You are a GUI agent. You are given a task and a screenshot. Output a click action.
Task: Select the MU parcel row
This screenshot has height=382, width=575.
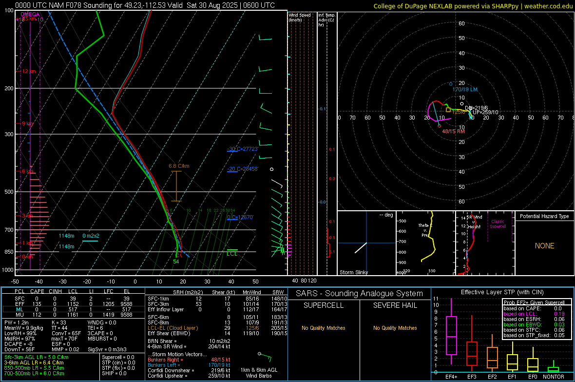click(x=73, y=315)
